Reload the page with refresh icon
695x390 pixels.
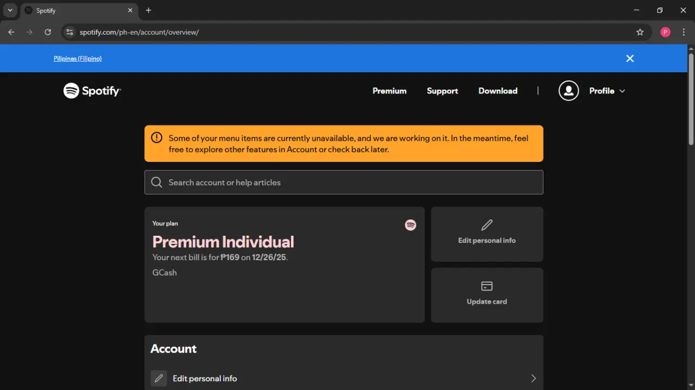pos(48,32)
